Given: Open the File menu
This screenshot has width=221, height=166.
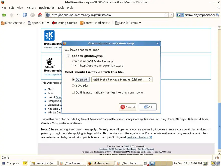Looking at the screenshot, I should [x=4, y=8].
